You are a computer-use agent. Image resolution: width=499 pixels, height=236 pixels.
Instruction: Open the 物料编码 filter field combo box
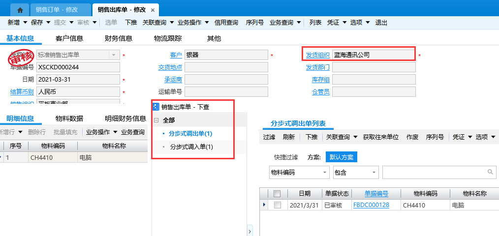(x=299, y=173)
